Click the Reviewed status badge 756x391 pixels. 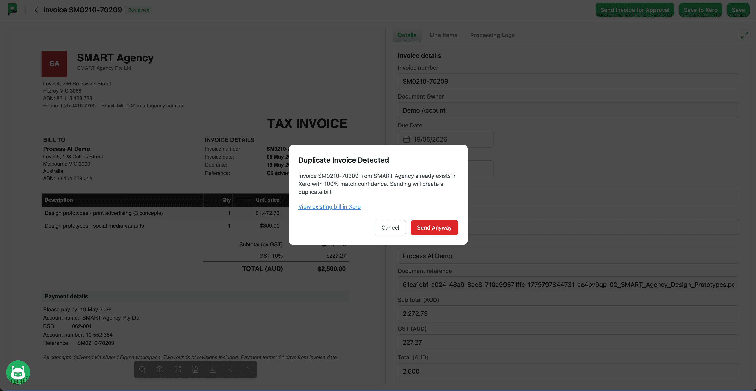(x=139, y=10)
